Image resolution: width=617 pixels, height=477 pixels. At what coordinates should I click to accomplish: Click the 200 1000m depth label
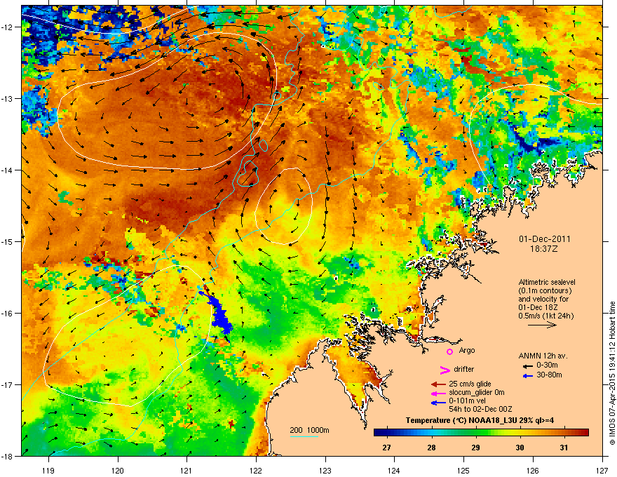pyautogui.click(x=309, y=430)
